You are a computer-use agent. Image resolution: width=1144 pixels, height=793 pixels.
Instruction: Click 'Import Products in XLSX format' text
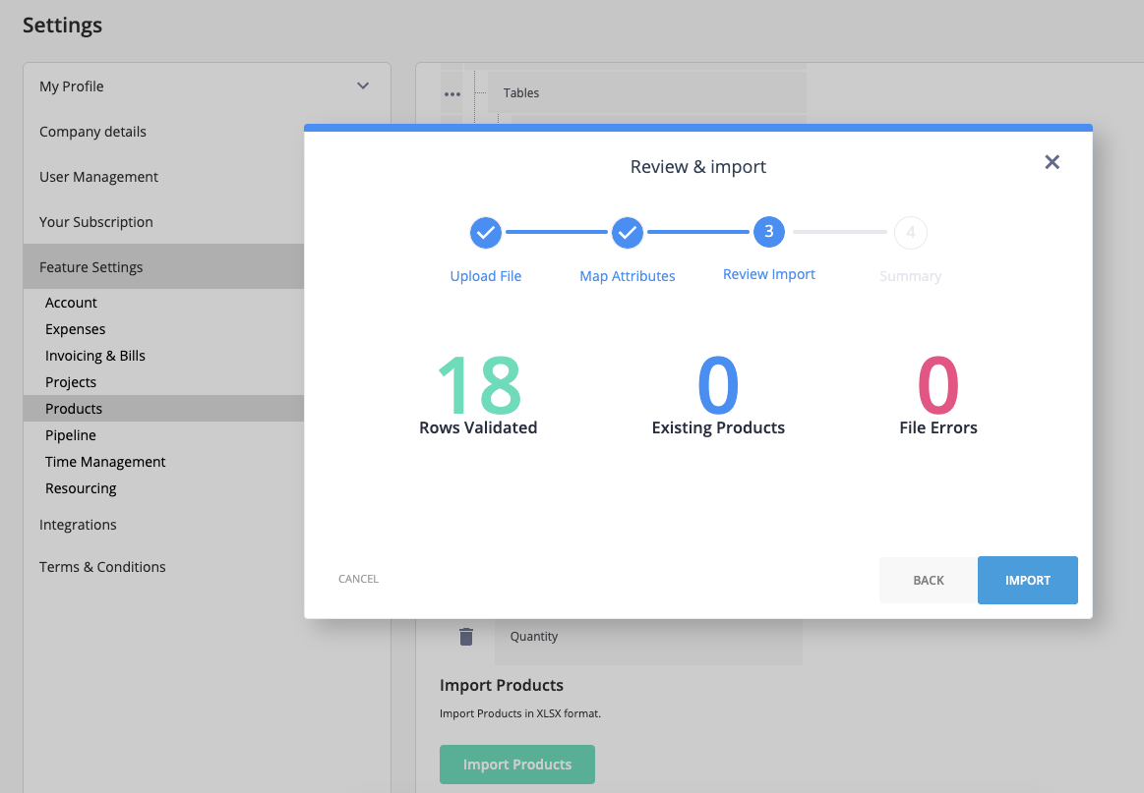pyautogui.click(x=520, y=713)
